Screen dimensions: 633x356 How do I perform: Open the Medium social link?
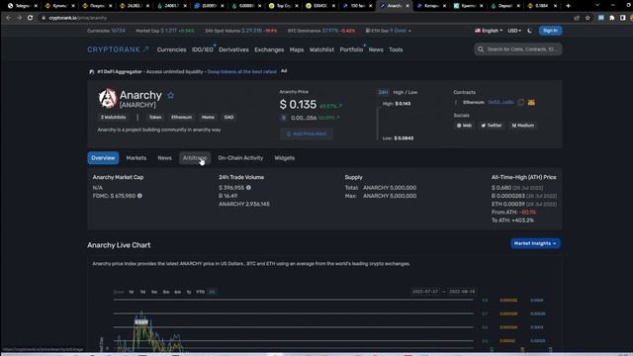523,126
